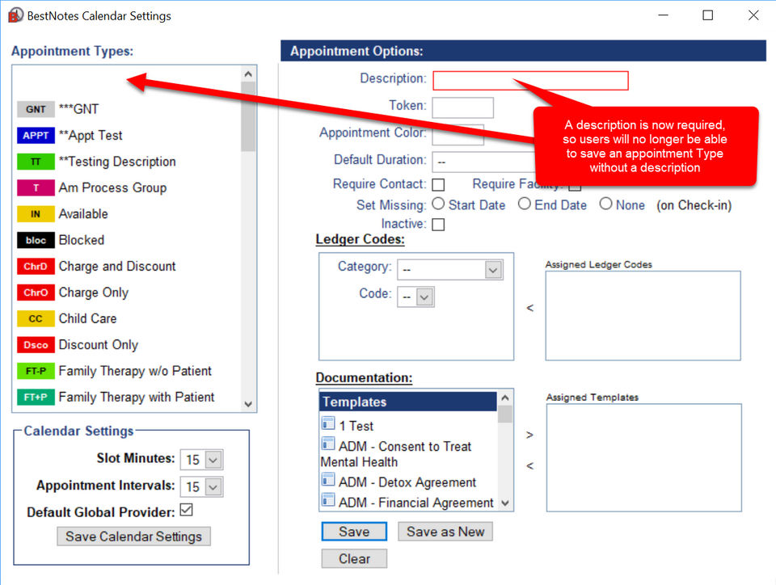Click into the Token field
This screenshot has height=585, width=776.
(x=462, y=107)
